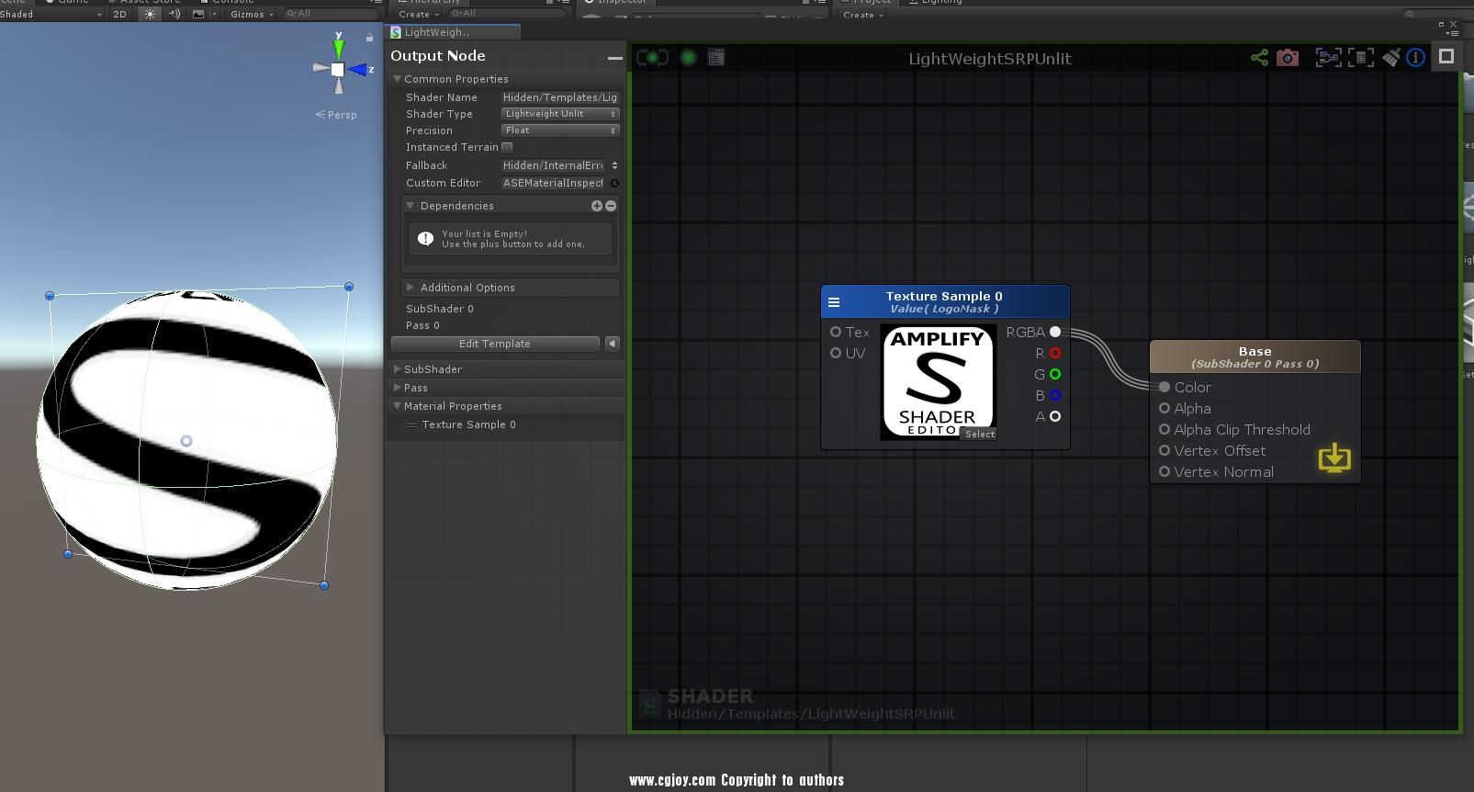Click the green shader update circle
Screen dimensions: 1474x792
point(688,58)
